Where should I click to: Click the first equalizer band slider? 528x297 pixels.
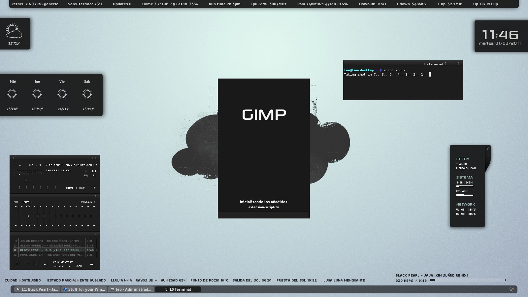37,216
